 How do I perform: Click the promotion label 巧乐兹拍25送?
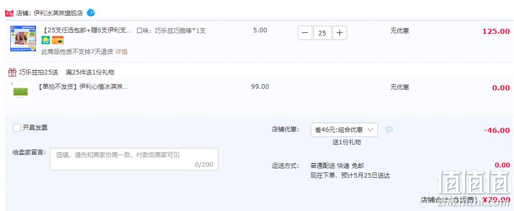(39, 72)
